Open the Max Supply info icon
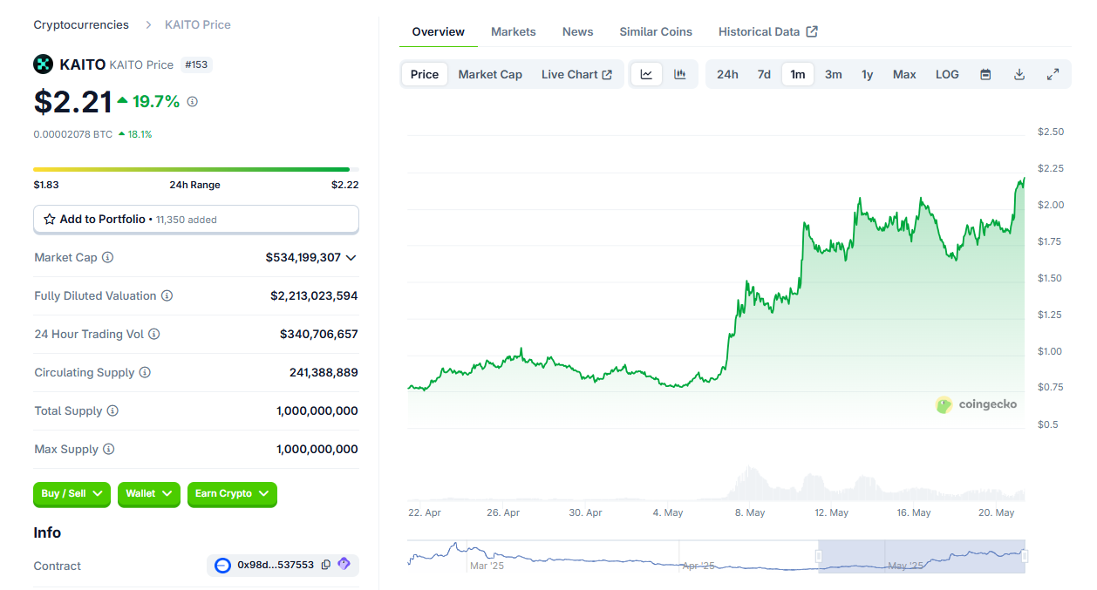 click(x=108, y=450)
